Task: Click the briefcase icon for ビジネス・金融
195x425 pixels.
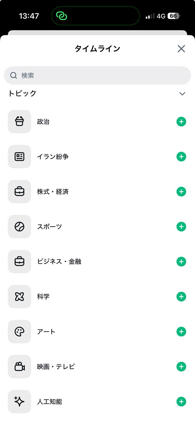Action: point(19,261)
